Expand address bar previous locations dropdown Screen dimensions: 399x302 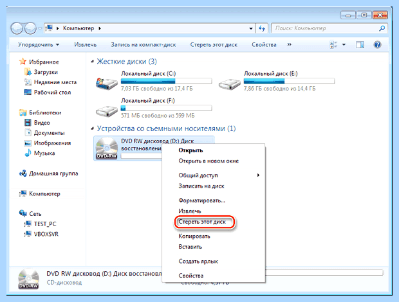tap(251, 28)
